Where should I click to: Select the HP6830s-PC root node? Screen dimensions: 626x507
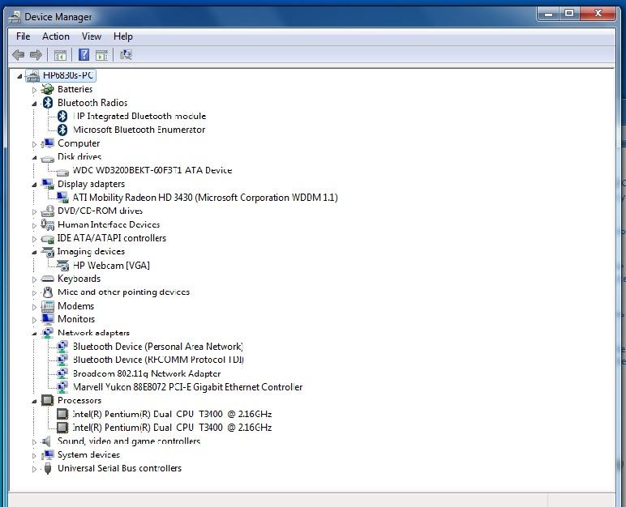pyautogui.click(x=68, y=75)
